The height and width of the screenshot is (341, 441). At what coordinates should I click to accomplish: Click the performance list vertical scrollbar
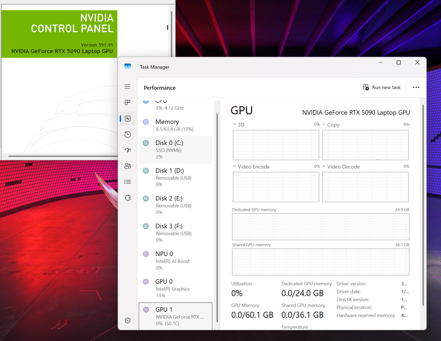click(x=217, y=218)
